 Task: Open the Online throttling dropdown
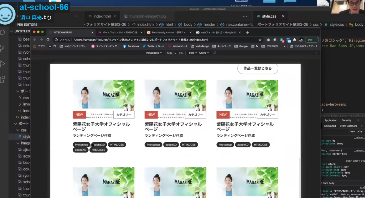click(x=204, y=53)
